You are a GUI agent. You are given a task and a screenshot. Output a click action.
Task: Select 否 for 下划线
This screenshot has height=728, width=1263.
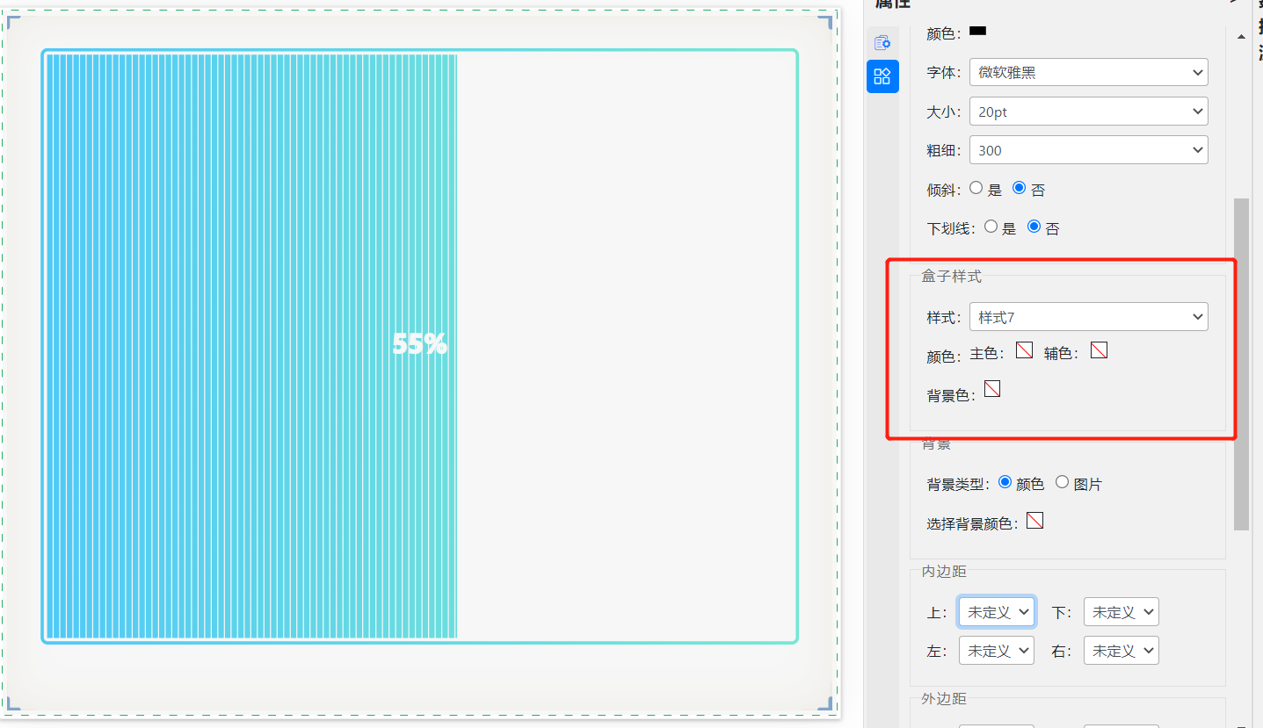1034,227
